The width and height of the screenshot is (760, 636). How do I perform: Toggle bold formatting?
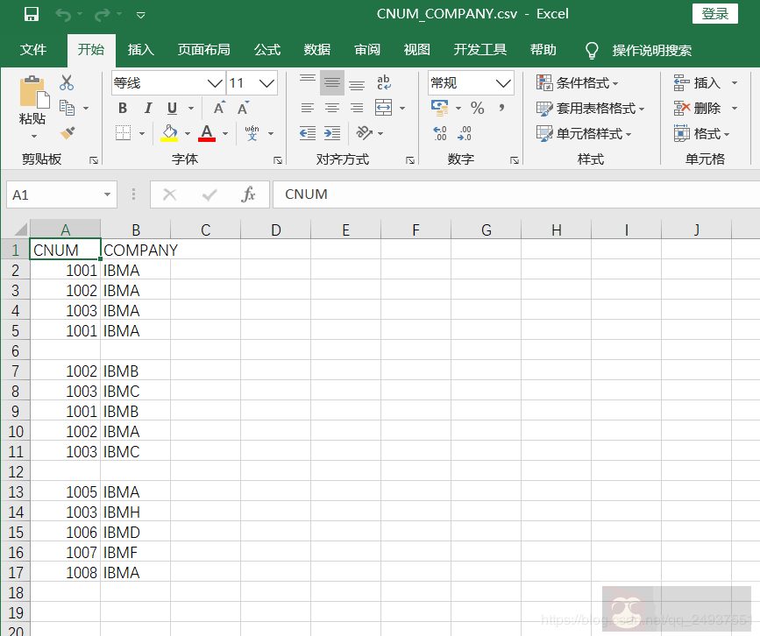[123, 107]
